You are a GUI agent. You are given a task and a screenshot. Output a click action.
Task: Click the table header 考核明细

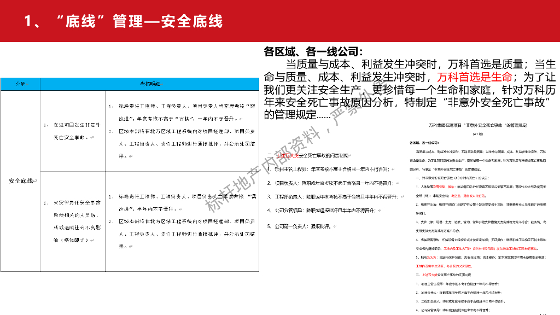(150, 84)
